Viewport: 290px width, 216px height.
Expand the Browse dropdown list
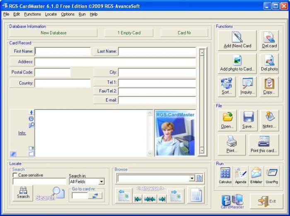[192, 178]
